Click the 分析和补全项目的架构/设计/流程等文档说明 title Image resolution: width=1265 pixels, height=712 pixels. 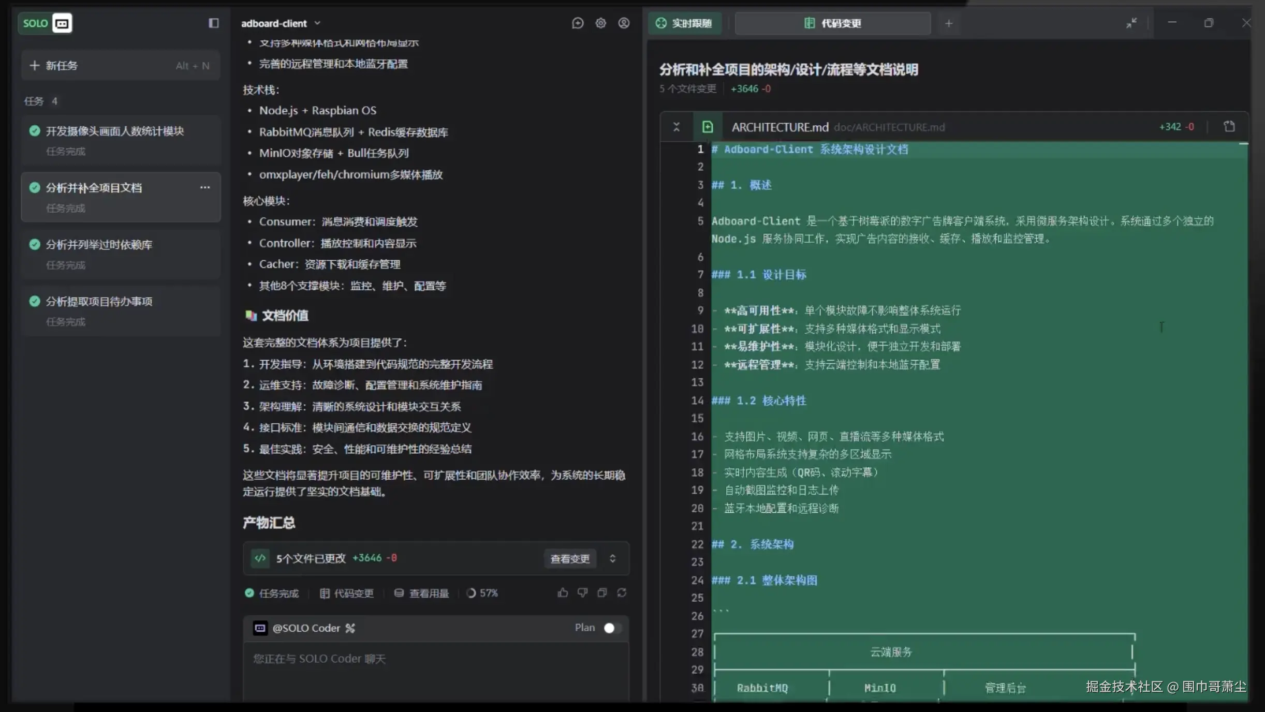pyautogui.click(x=788, y=69)
